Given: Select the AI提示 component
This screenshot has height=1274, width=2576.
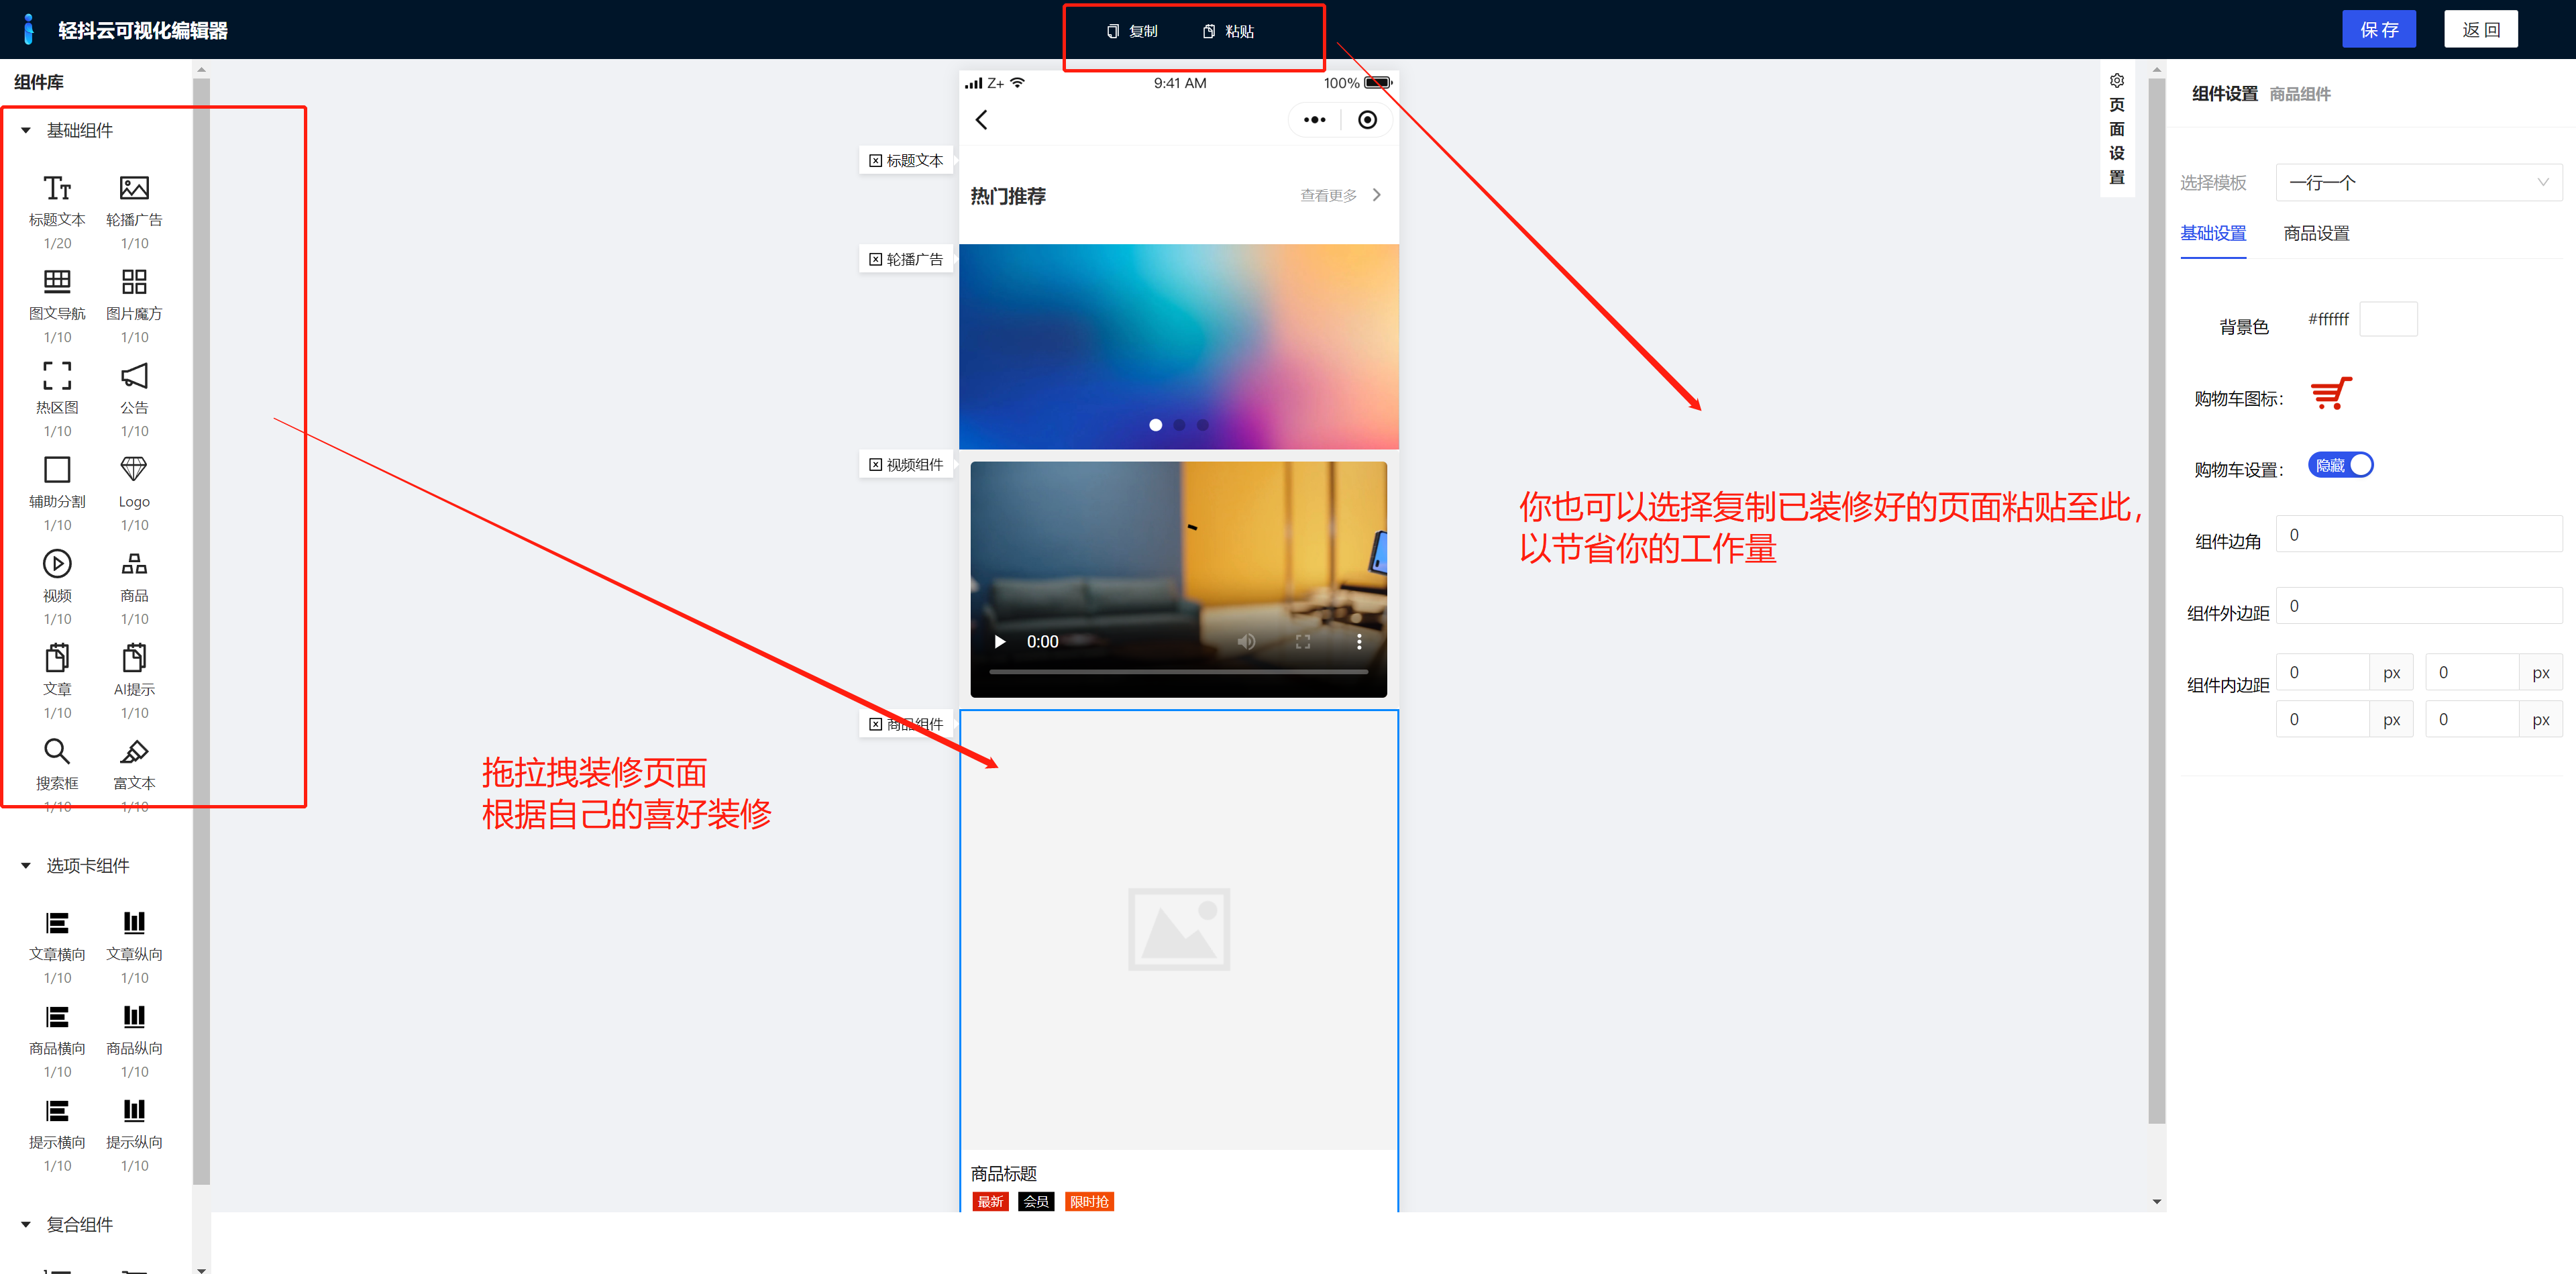Looking at the screenshot, I should [134, 681].
